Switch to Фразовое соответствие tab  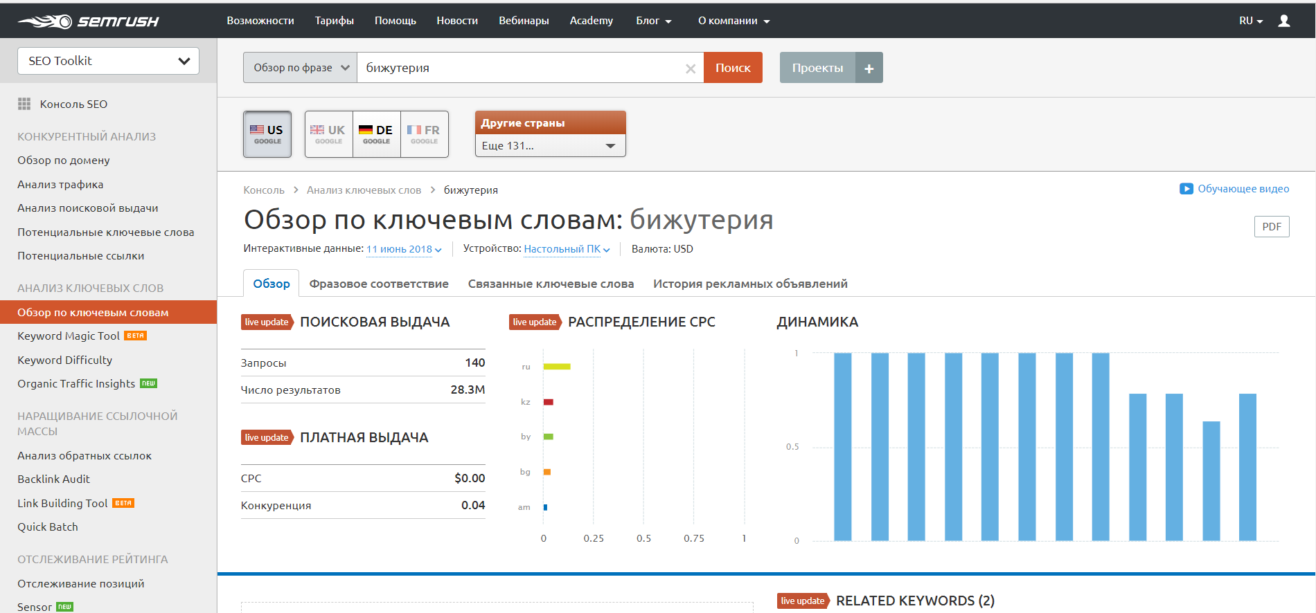(x=379, y=284)
